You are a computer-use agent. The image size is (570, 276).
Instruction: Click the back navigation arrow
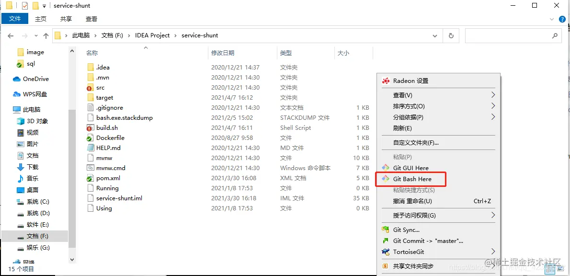tap(11, 35)
